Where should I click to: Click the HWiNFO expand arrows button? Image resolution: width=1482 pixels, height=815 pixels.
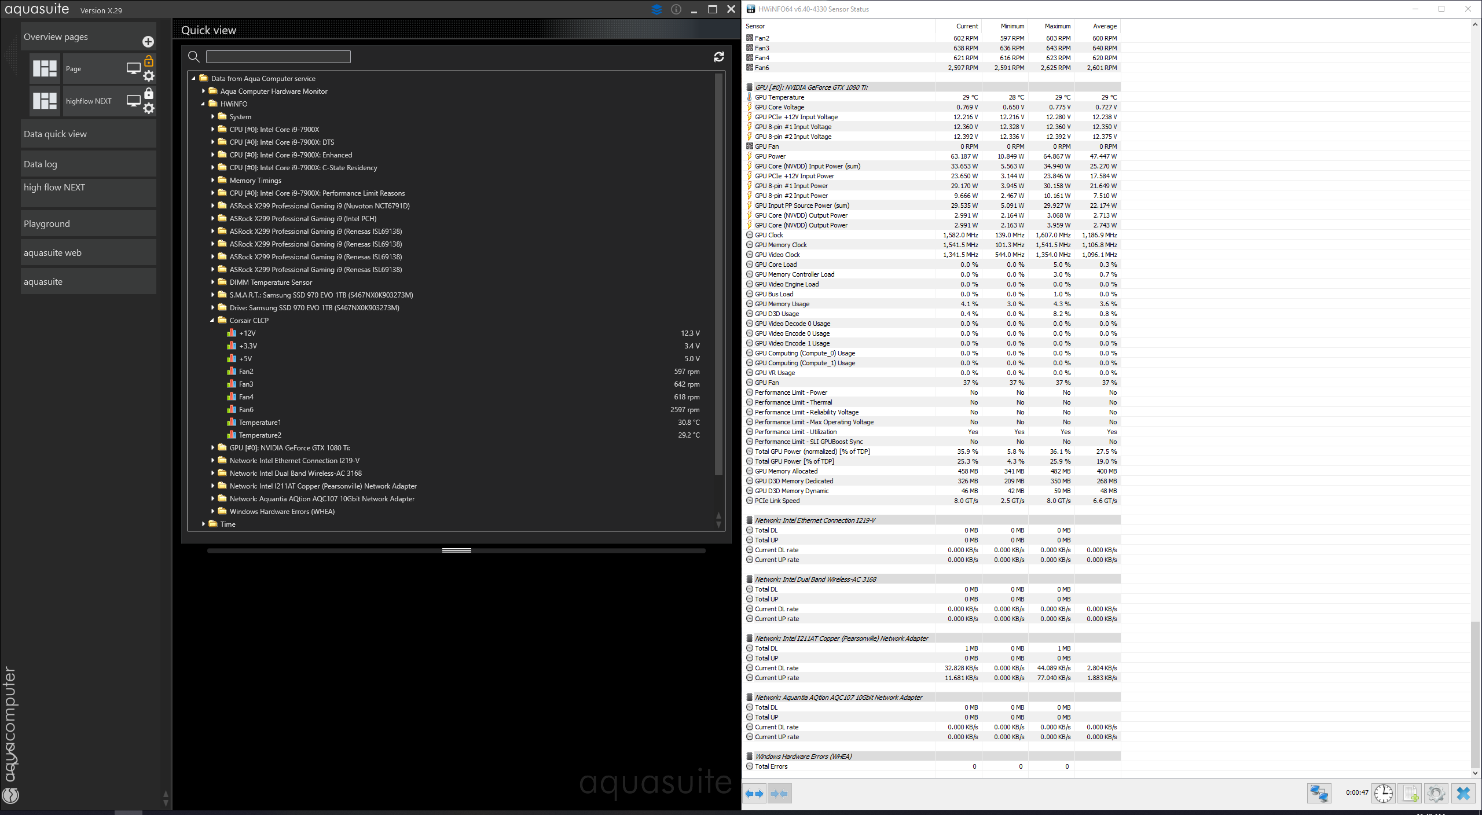point(754,793)
